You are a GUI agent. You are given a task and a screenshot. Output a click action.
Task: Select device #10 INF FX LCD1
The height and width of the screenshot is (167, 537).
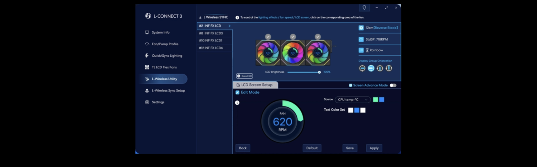click(214, 41)
